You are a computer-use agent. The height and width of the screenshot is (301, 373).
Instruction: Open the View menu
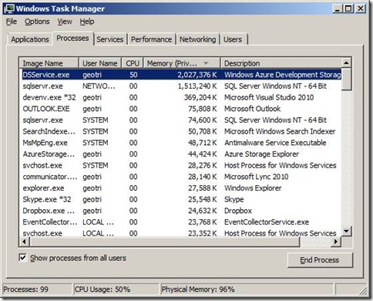[65, 22]
